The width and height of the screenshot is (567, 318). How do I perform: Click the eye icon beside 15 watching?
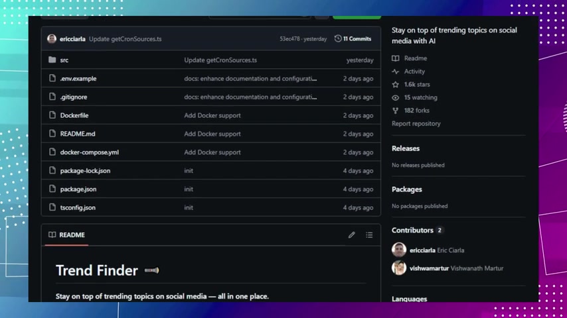[x=396, y=98]
